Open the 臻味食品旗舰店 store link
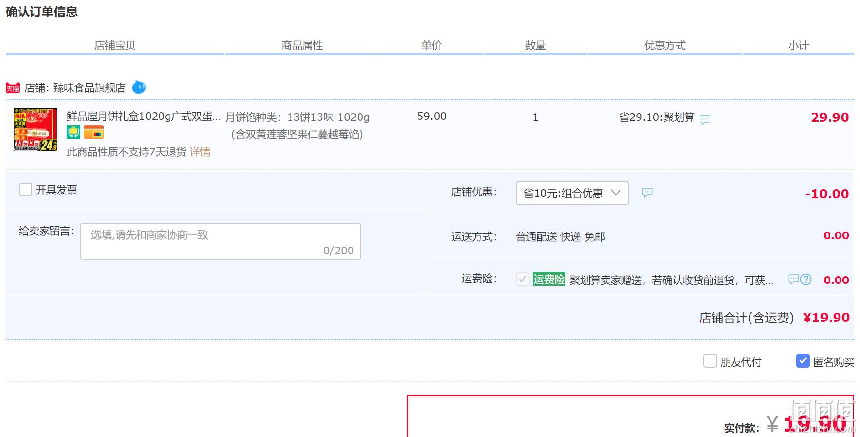 (90, 88)
